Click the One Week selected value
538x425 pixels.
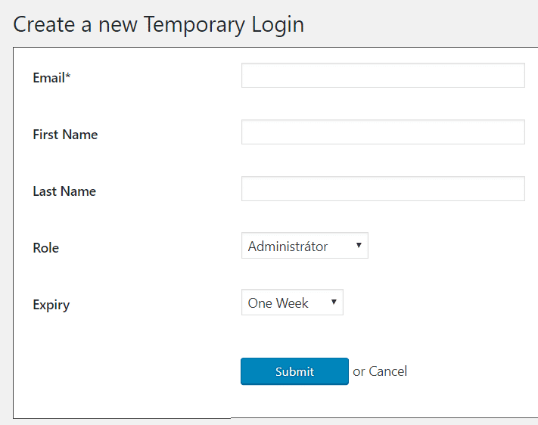coord(278,303)
